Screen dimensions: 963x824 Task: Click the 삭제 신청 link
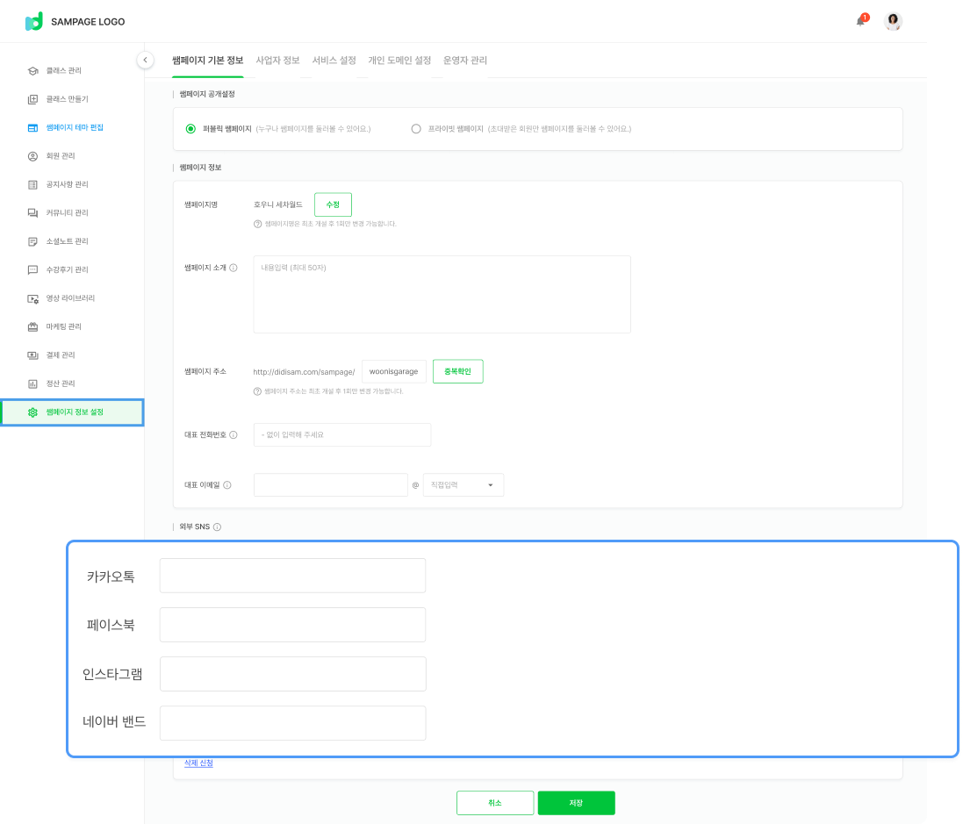click(198, 763)
